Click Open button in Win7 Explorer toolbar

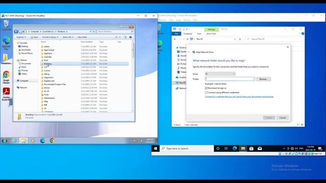(x=34, y=37)
